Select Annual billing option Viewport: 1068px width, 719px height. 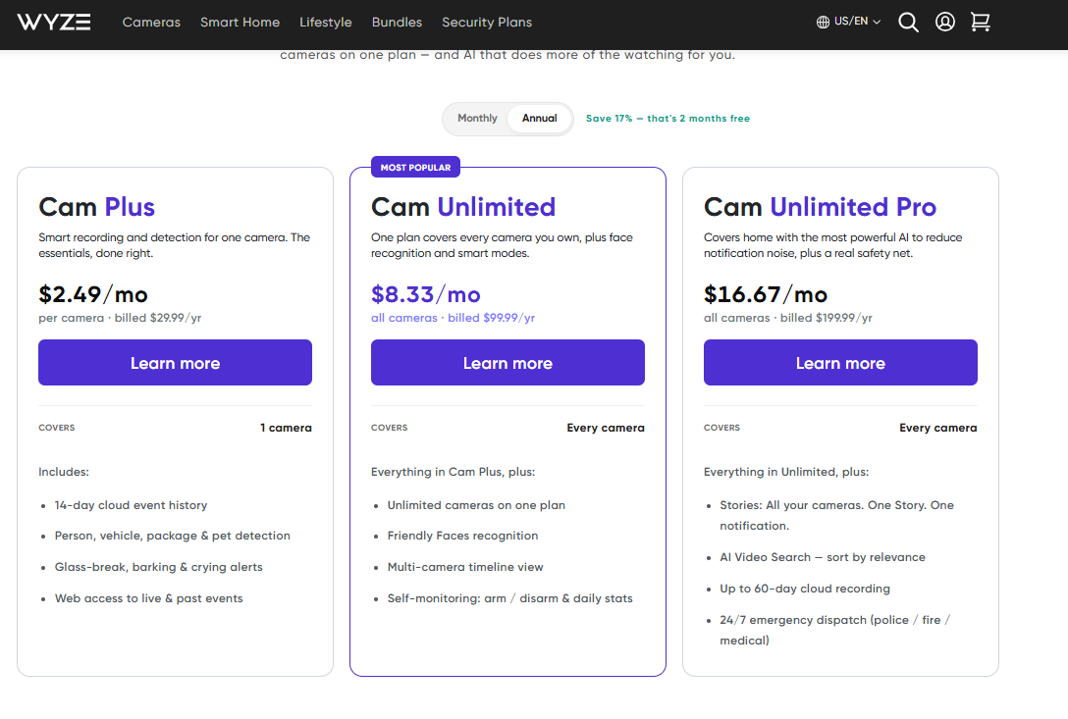(x=540, y=118)
